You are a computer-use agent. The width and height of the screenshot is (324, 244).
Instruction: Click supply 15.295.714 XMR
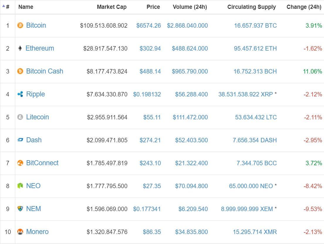255,232
